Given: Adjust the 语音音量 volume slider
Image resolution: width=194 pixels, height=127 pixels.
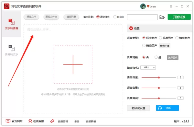Looking at the screenshot, I should [x=159, y=88].
